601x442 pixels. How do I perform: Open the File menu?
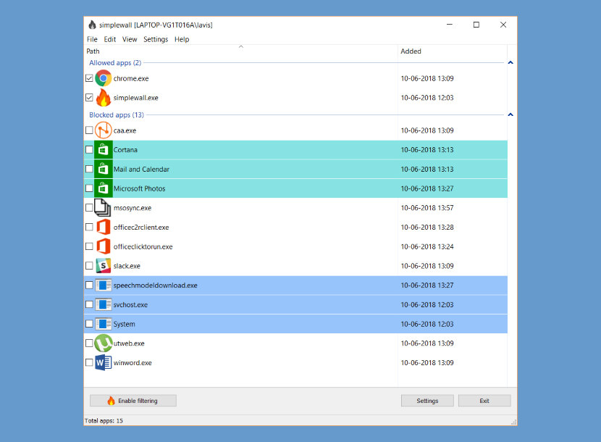[92, 39]
